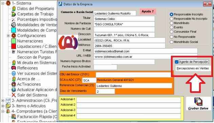Click the Comercio o Razón Social field
The height and width of the screenshot is (123, 214).
pyautogui.click(x=115, y=13)
